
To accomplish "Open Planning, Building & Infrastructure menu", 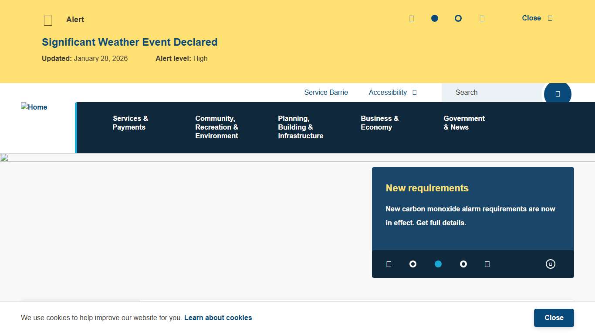I will (300, 127).
